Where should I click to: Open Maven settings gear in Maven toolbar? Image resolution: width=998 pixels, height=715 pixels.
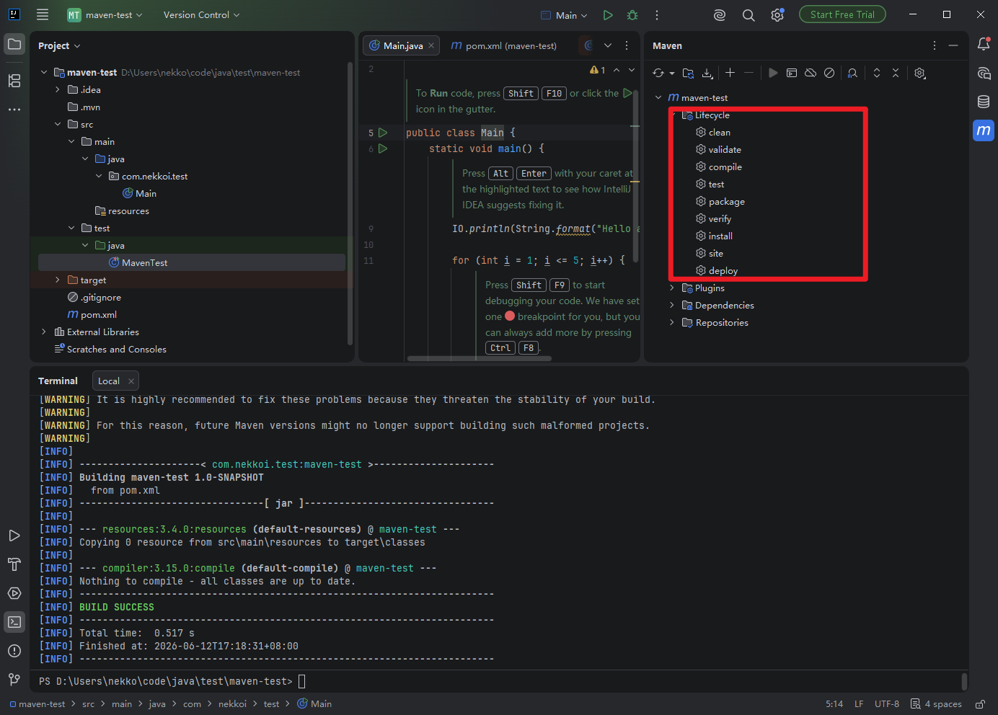click(x=919, y=73)
